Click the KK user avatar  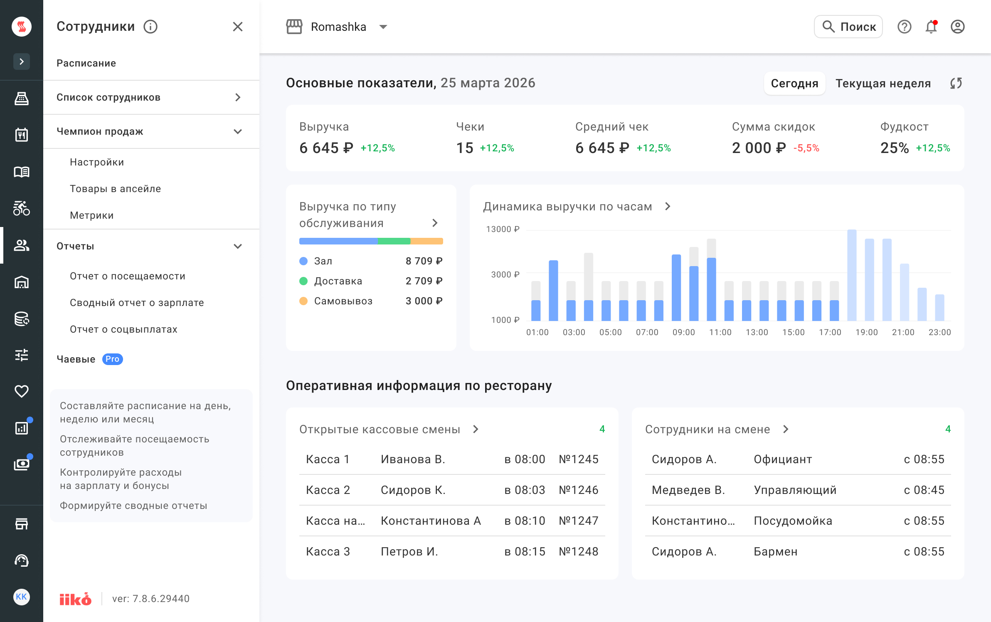pos(22,597)
